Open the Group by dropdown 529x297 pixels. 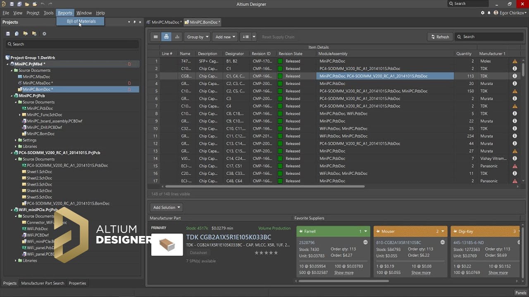coord(198,37)
